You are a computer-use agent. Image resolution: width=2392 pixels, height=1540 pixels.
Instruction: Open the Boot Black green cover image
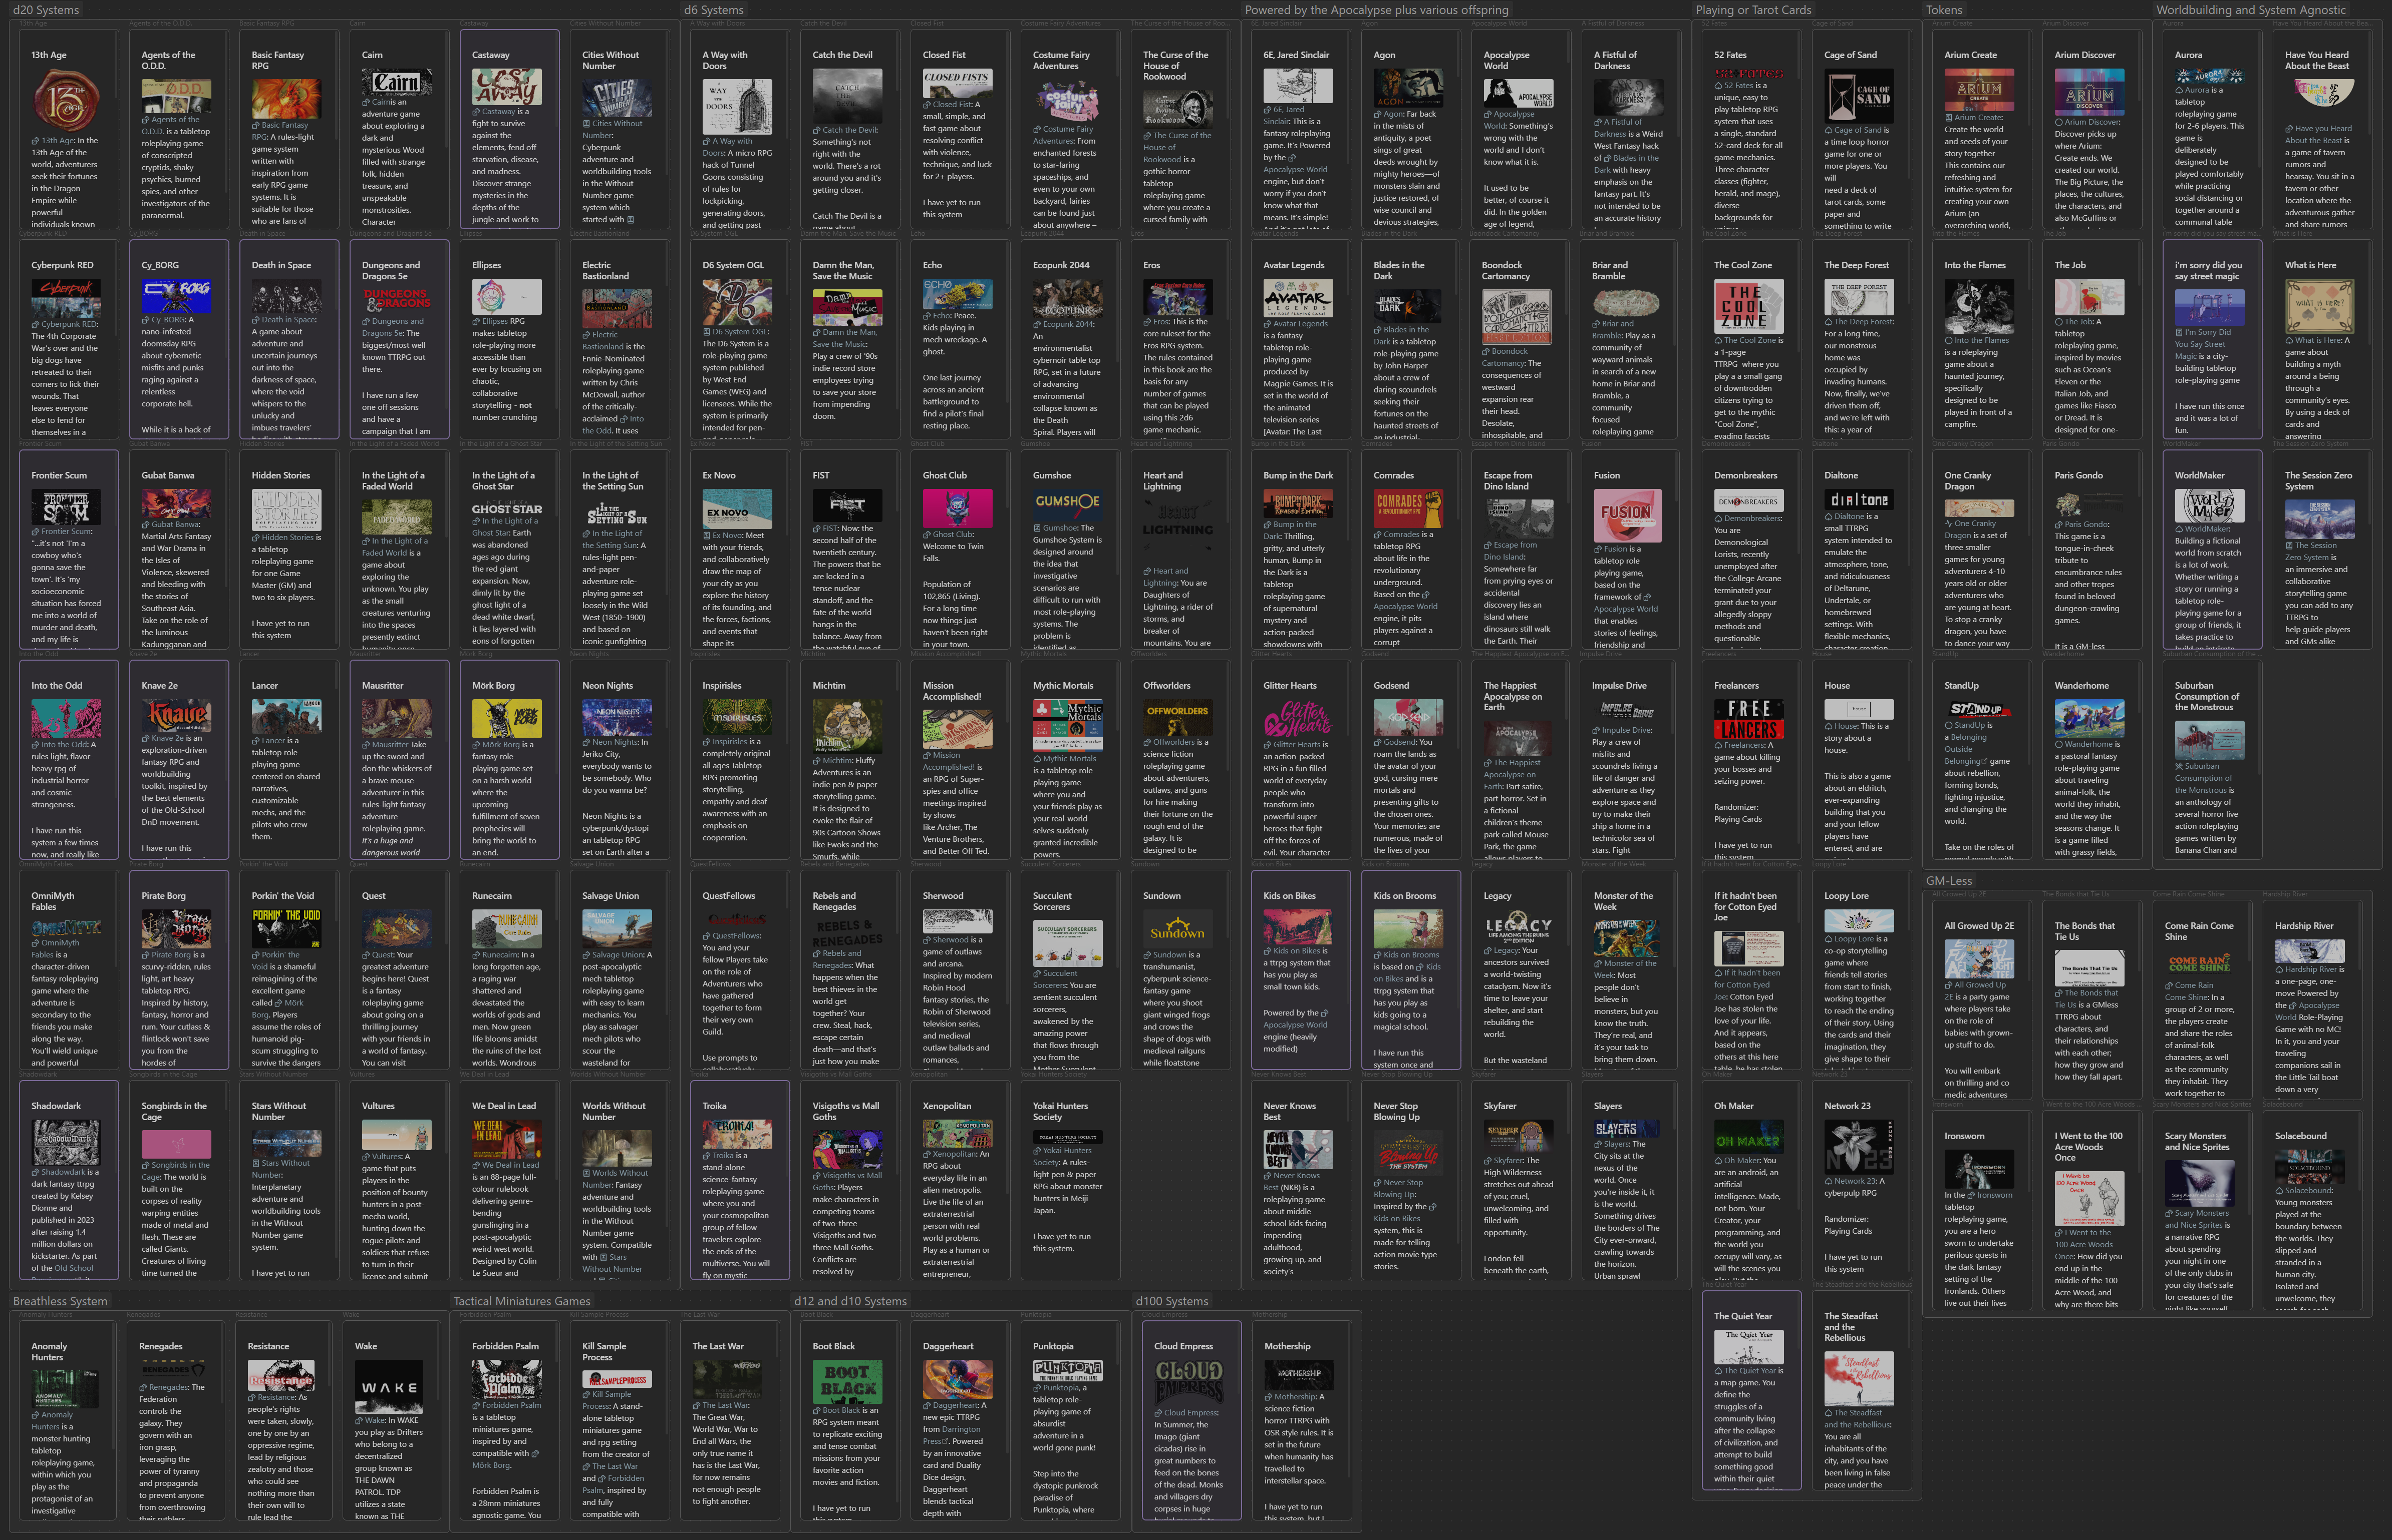(847, 1382)
